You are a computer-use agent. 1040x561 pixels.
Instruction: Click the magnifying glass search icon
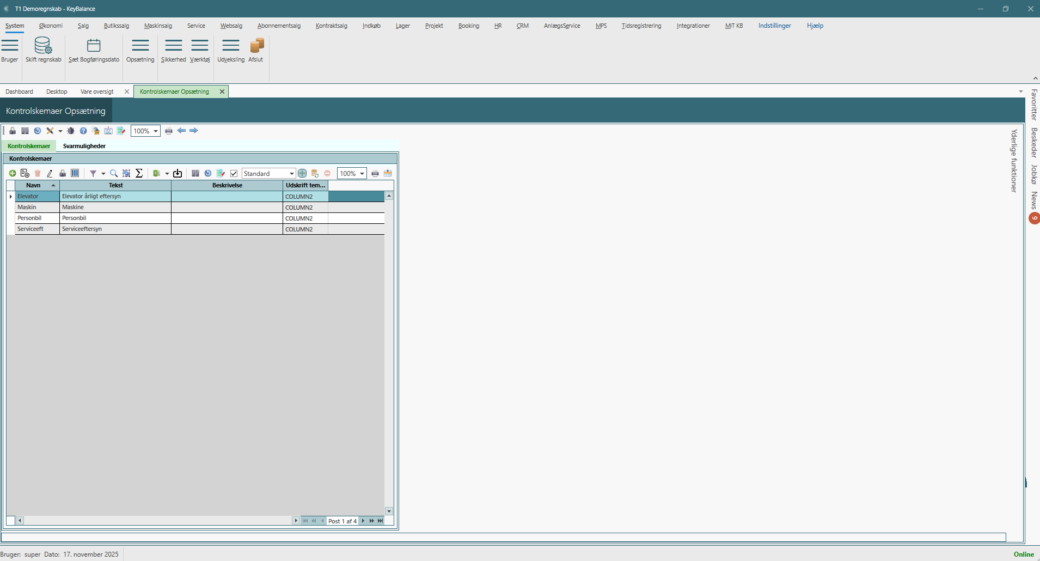pos(114,173)
